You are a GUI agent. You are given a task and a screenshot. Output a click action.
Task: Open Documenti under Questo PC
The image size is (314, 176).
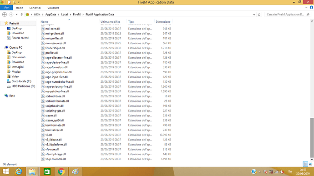(x=18, y=57)
